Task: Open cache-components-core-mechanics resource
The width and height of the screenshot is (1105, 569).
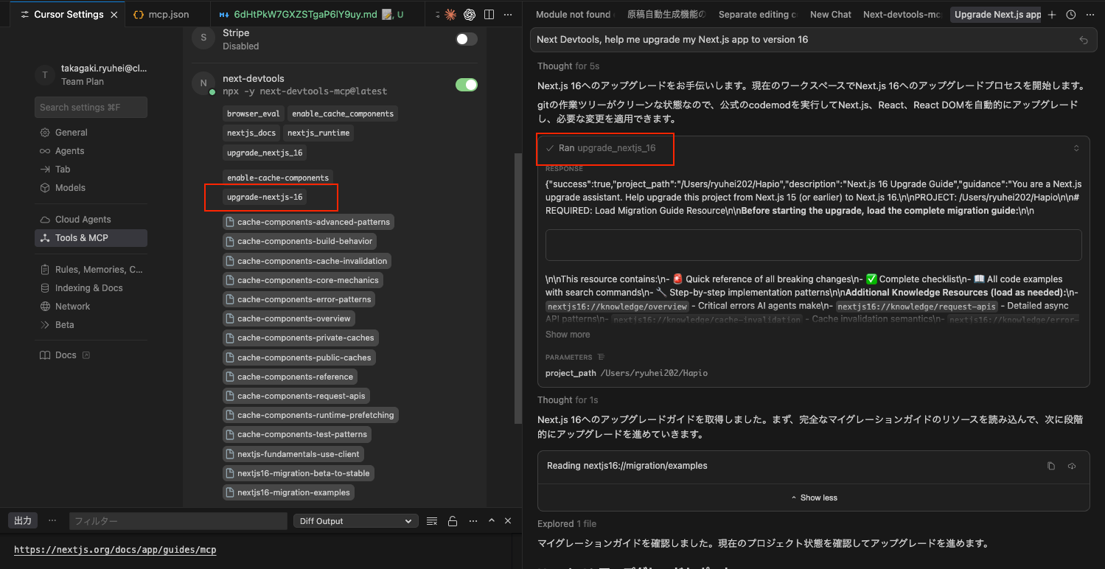Action: pyautogui.click(x=303, y=280)
